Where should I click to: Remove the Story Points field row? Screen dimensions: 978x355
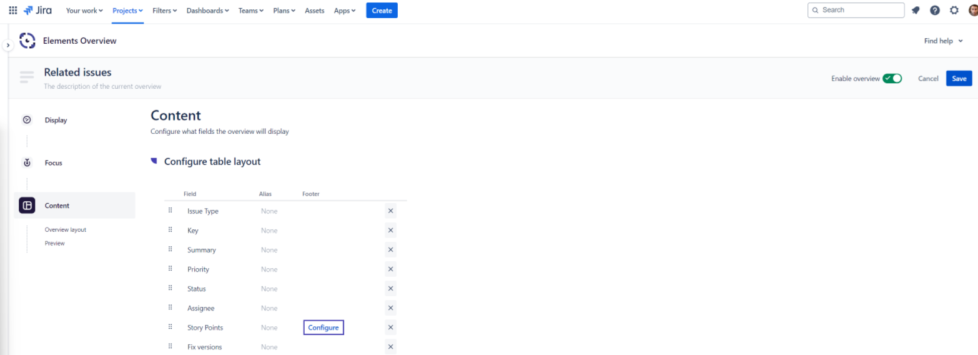coord(390,327)
